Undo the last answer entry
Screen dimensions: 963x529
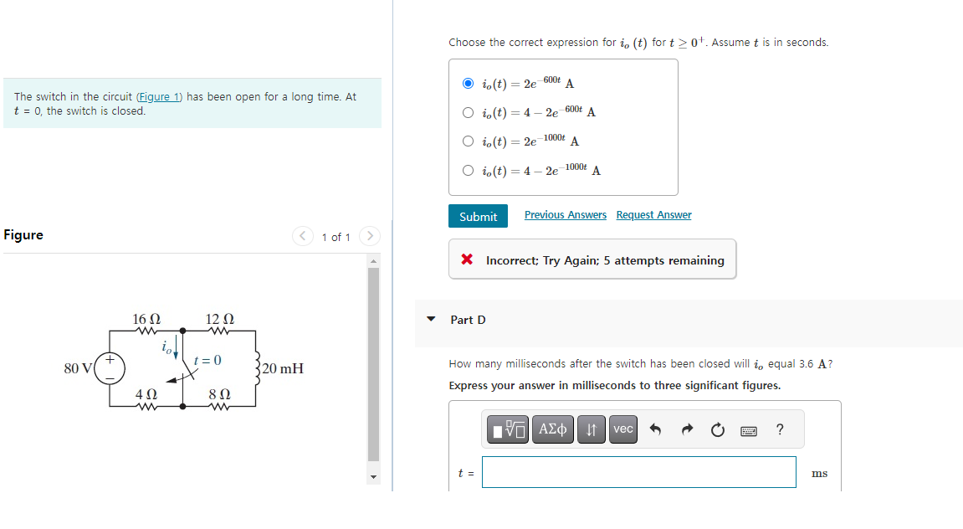tap(656, 429)
